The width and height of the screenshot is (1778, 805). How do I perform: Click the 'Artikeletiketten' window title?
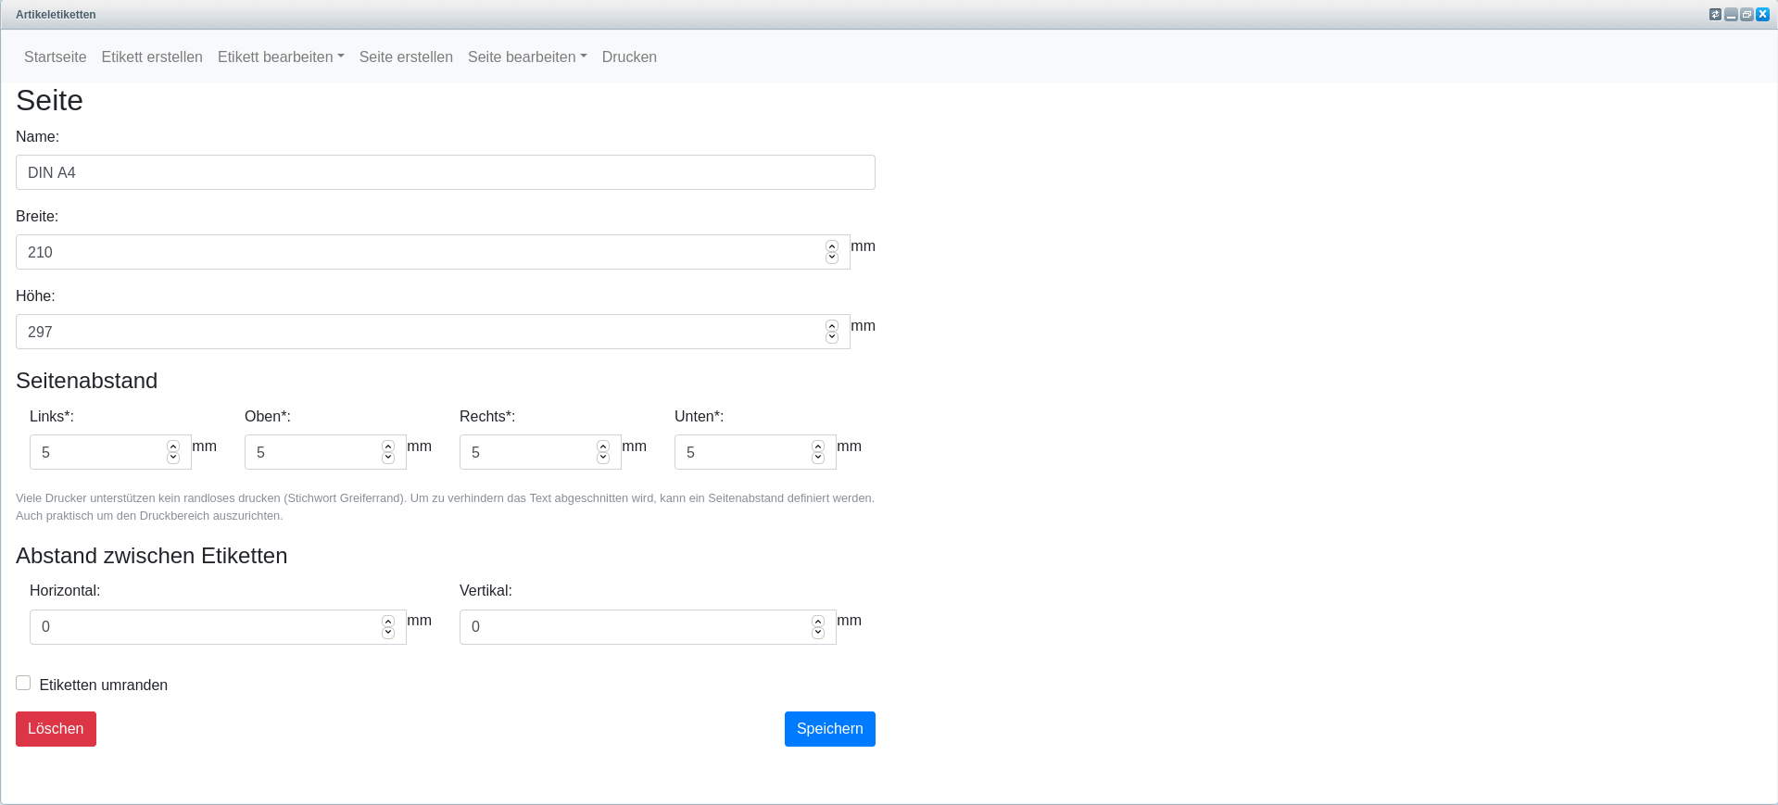click(56, 15)
